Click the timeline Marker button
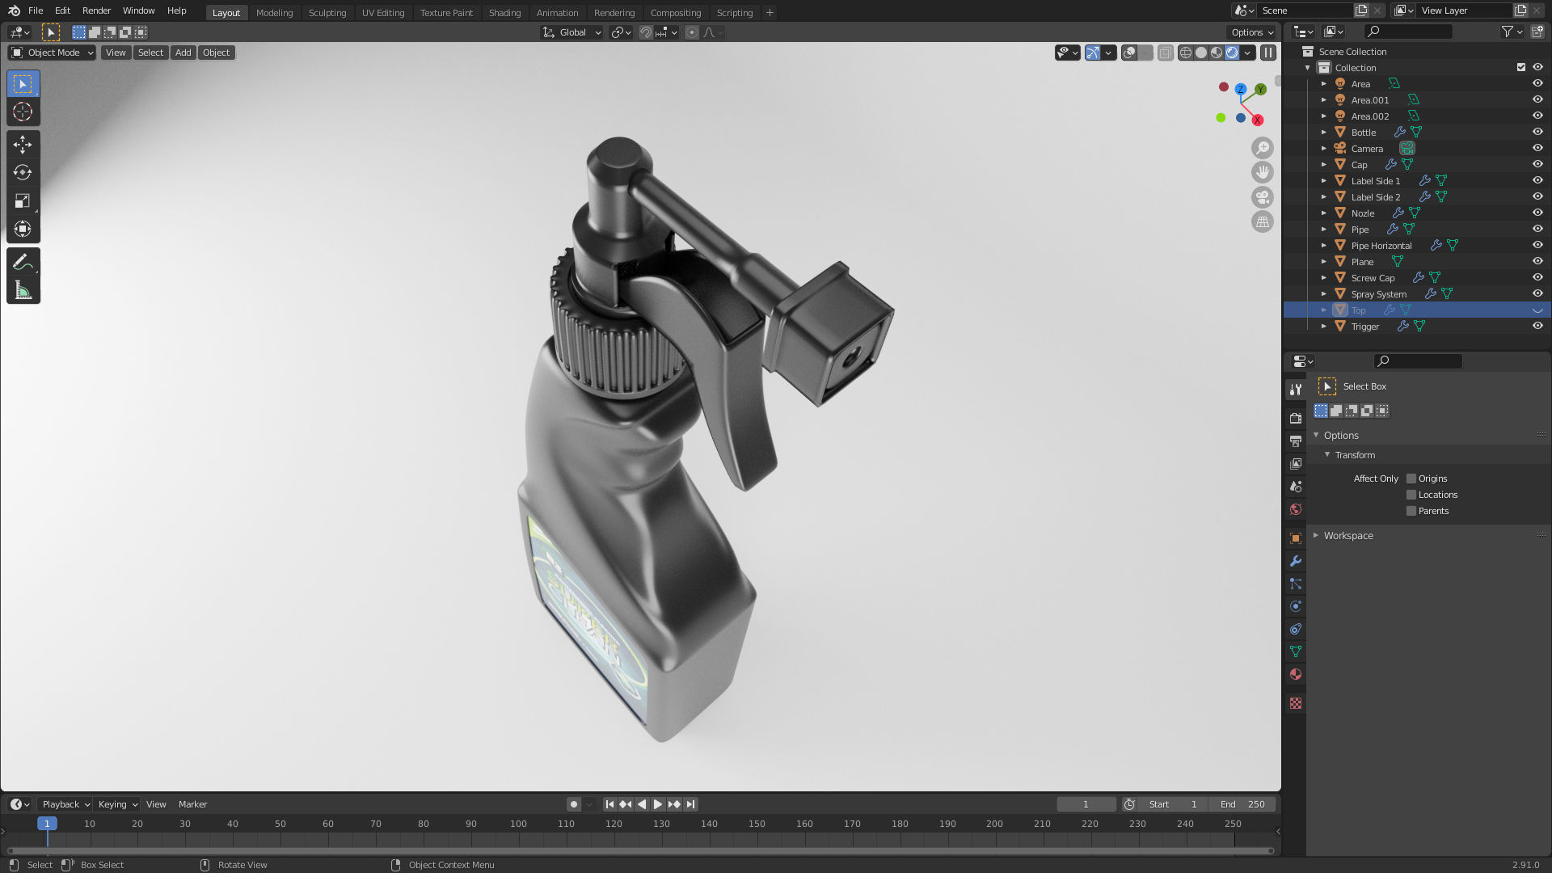 click(192, 804)
